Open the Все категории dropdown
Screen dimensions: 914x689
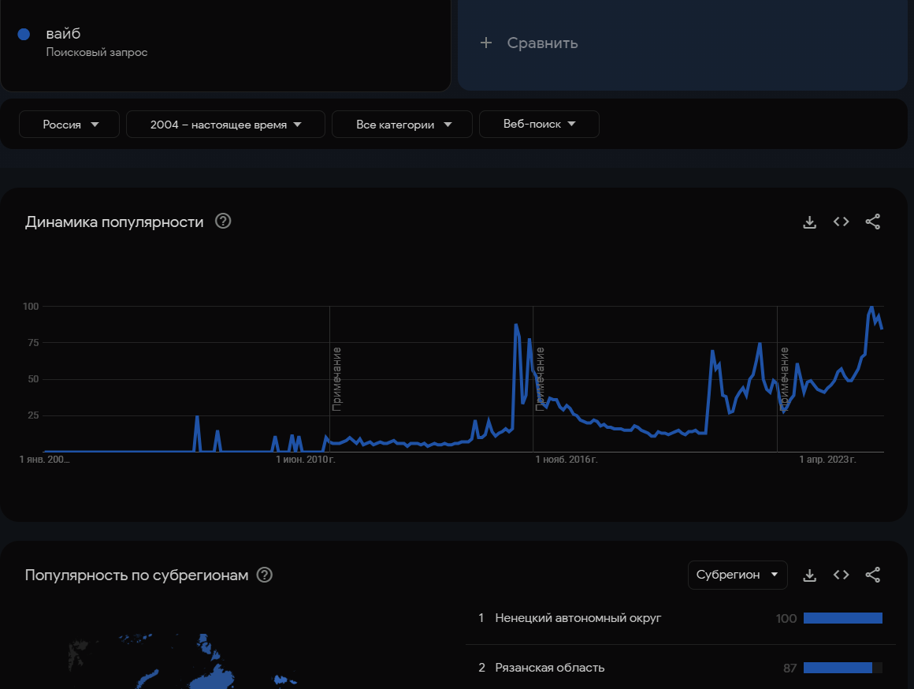[x=402, y=125]
